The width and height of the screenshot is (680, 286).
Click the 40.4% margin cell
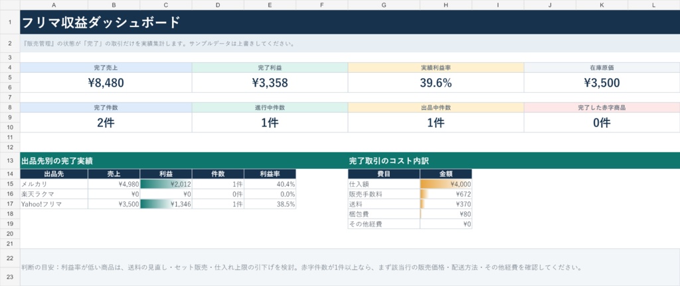click(270, 184)
